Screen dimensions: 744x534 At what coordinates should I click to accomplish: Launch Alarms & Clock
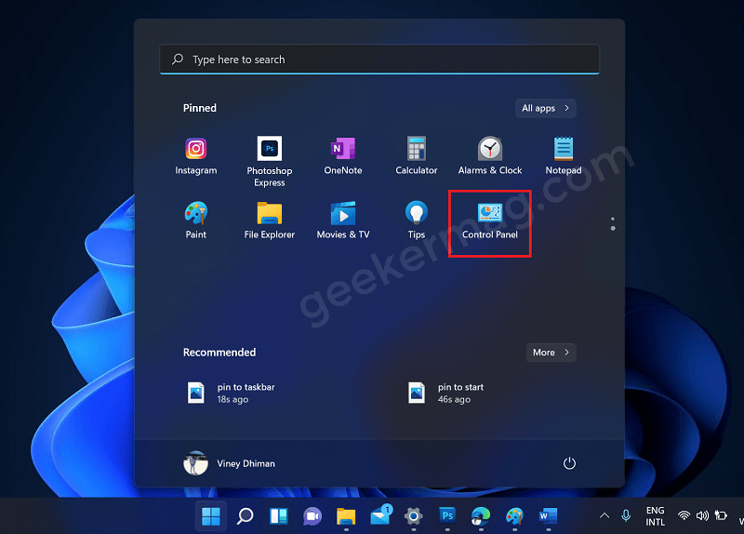pos(490,156)
